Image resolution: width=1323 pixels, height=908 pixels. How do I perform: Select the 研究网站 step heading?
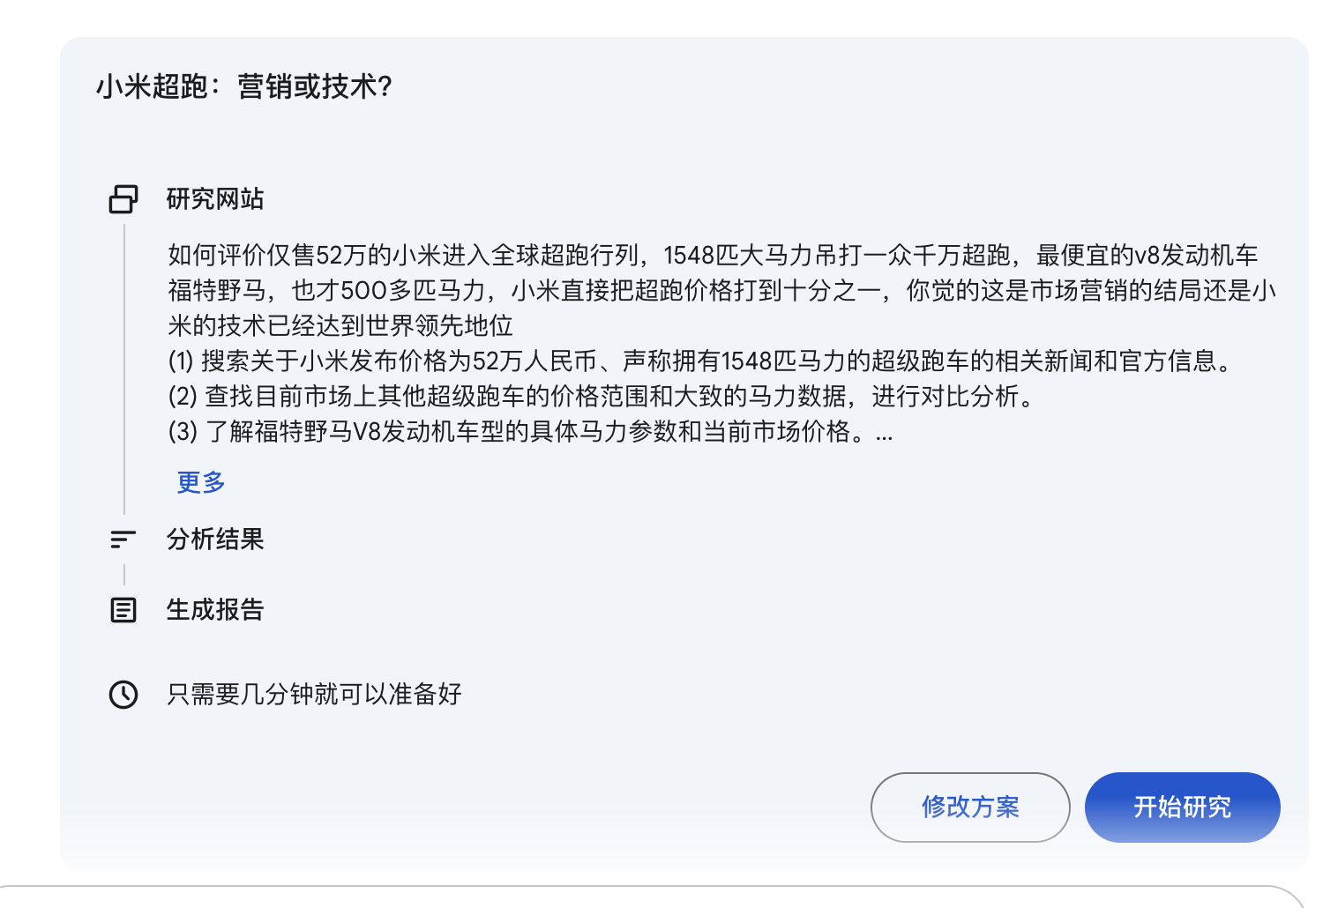tap(215, 199)
